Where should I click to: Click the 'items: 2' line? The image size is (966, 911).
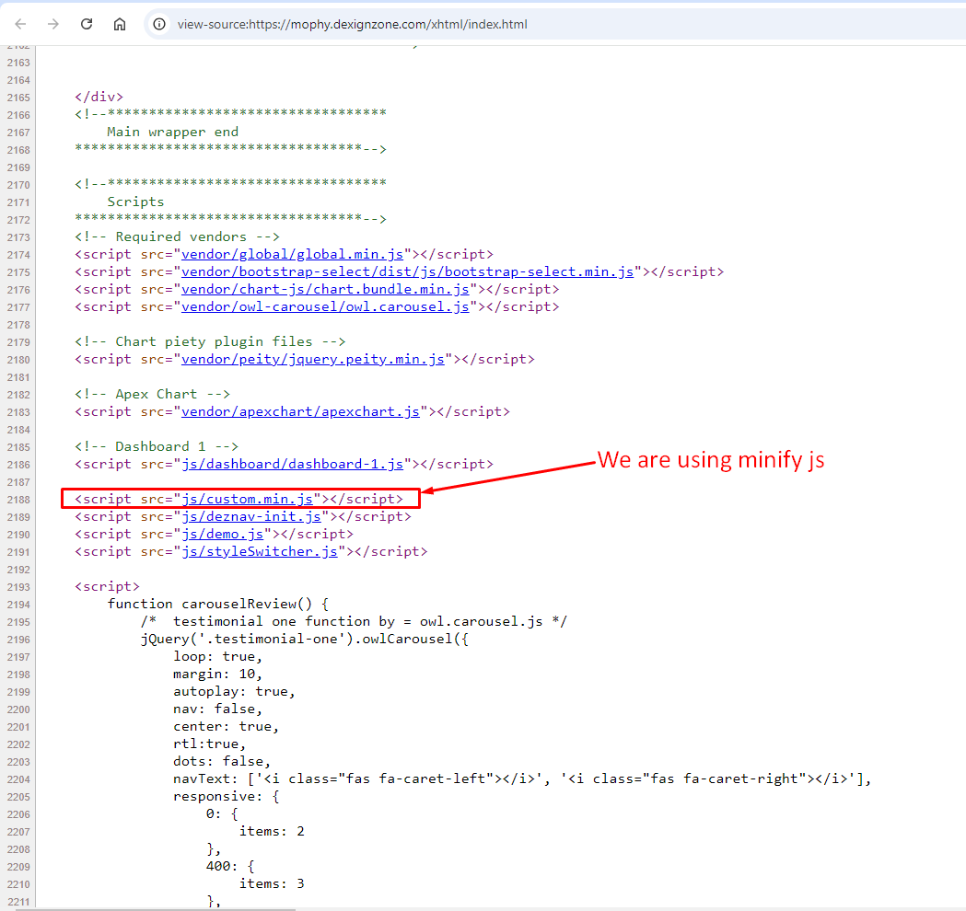point(272,832)
